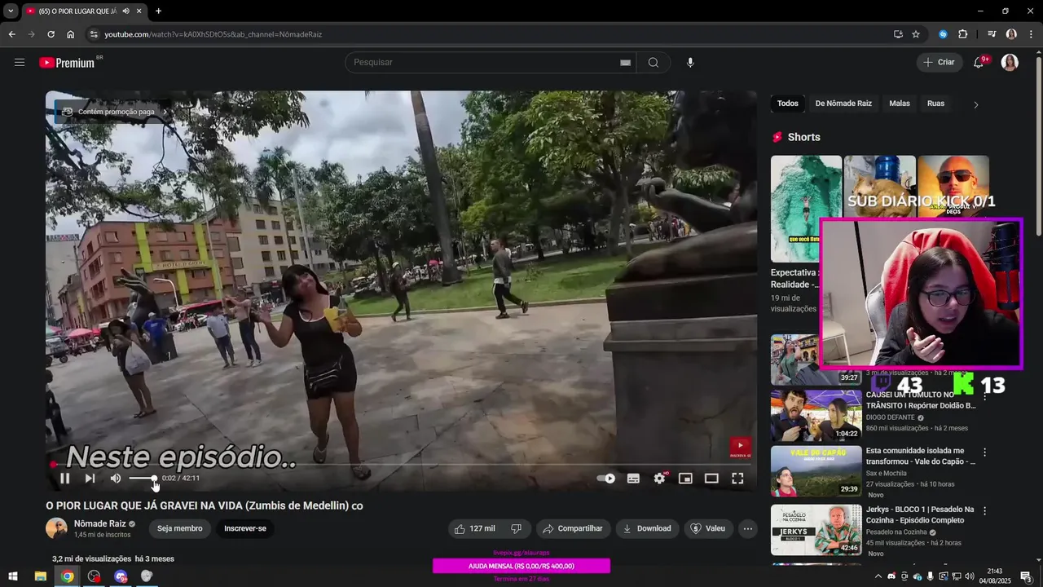1043x587 pixels.
Task: Select the Malas filter chip
Action: click(x=900, y=104)
